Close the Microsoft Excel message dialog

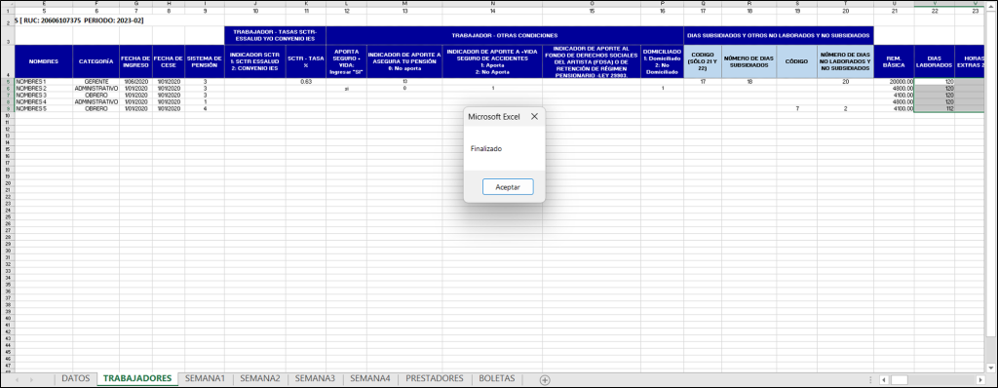click(534, 116)
